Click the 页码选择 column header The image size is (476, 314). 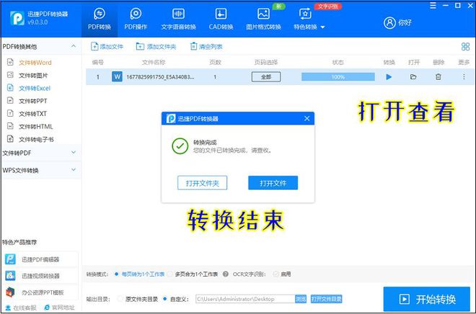(266, 63)
